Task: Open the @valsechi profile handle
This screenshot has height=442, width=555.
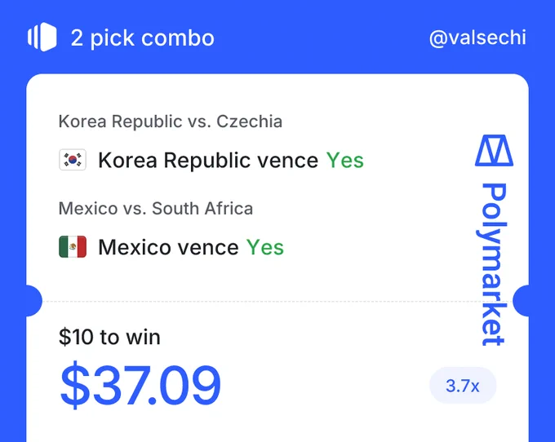Action: click(477, 38)
